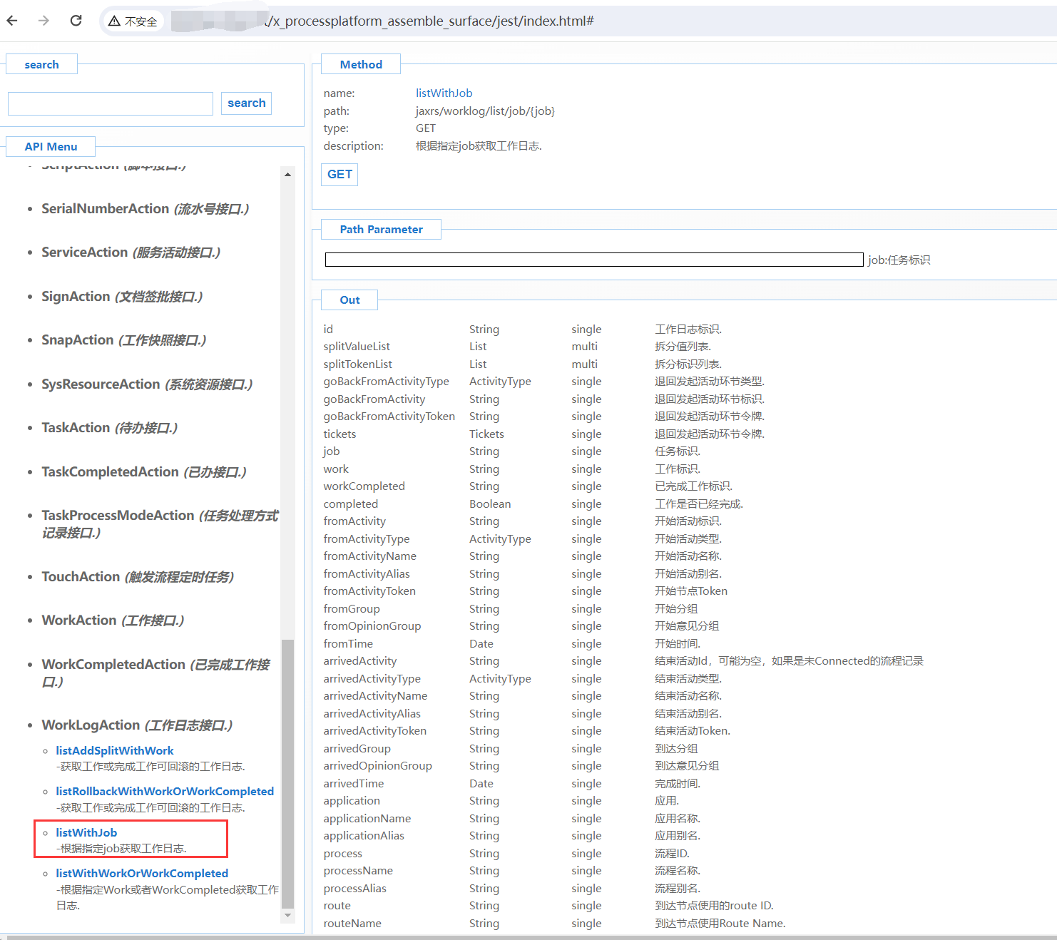Image resolution: width=1057 pixels, height=940 pixels.
Task: Focus the job path parameter field
Action: click(x=593, y=260)
